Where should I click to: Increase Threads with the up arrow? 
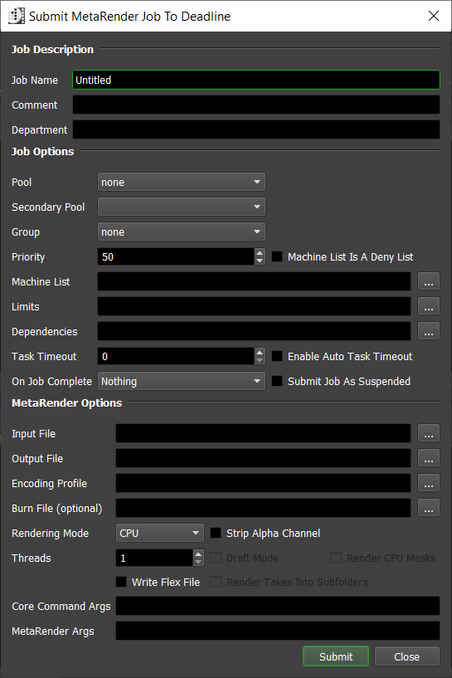198,554
